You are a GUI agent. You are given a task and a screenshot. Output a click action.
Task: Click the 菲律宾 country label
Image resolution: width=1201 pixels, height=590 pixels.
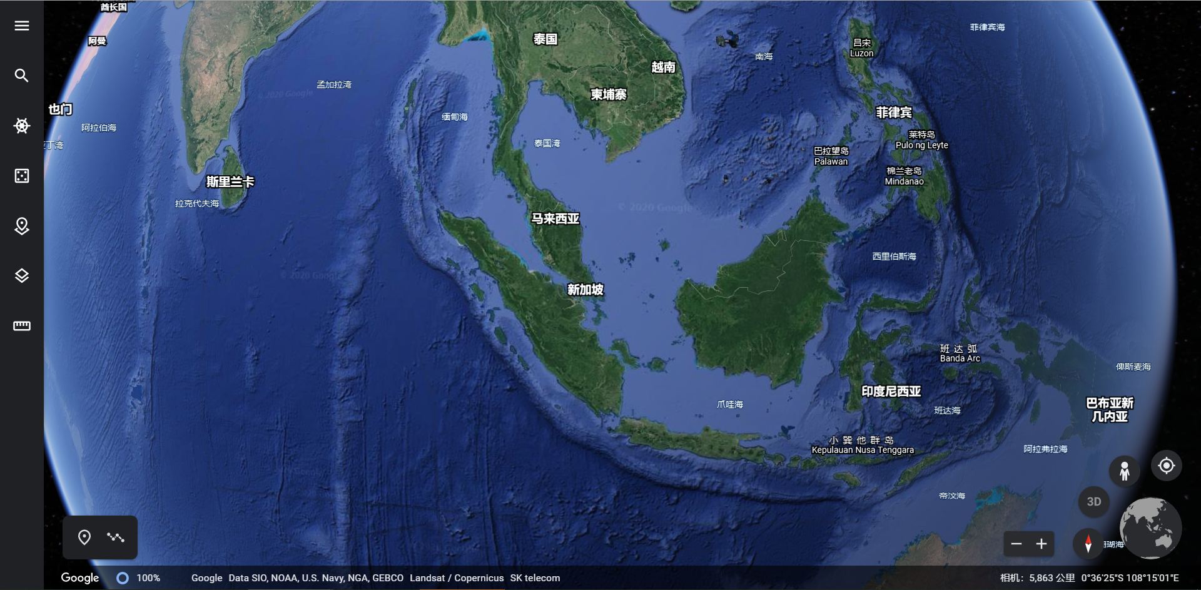pos(894,113)
